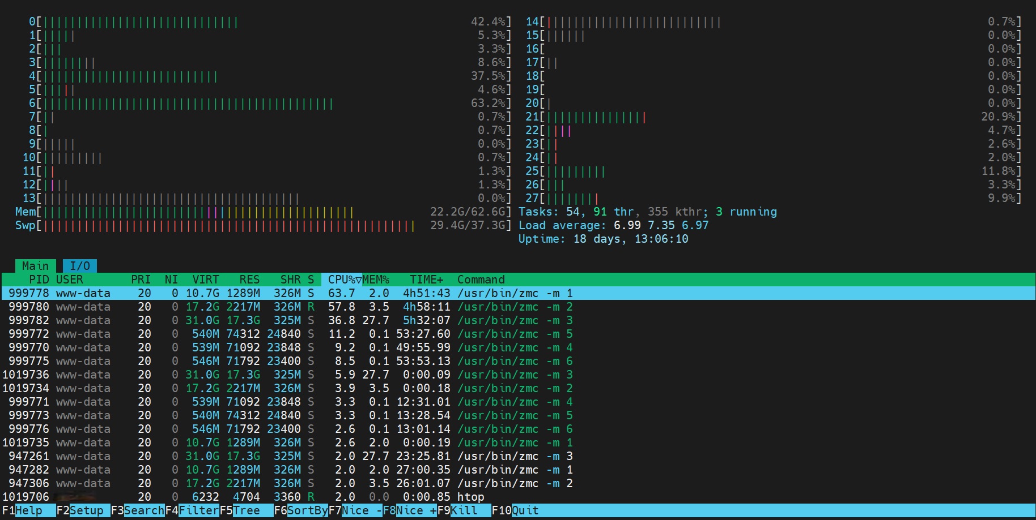This screenshot has width=1036, height=520.
Task: Click the Swp usage meter bar
Action: point(264,225)
